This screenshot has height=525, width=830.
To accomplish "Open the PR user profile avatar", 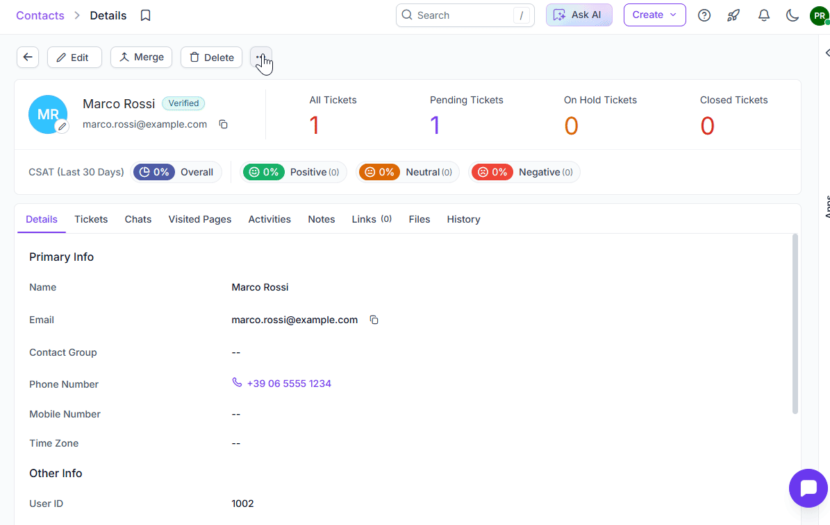I will coord(820,15).
